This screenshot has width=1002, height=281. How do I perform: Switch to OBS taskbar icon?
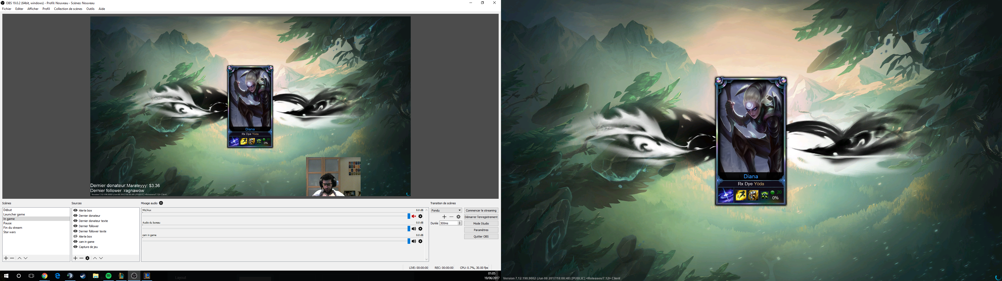tap(134, 276)
